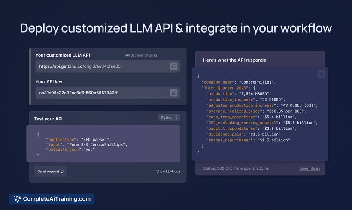
Task: Copy the API key value
Action: pyautogui.click(x=173, y=93)
